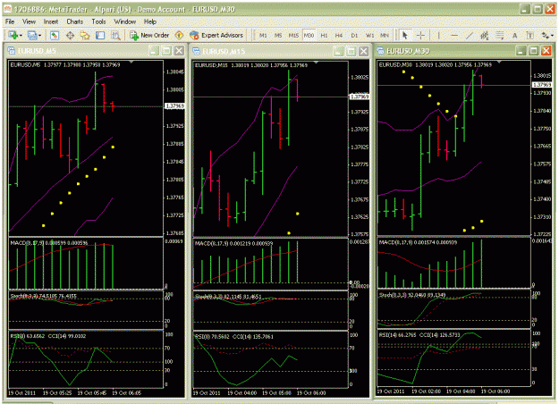Toggle the Terminal window icon

[x=100, y=35]
